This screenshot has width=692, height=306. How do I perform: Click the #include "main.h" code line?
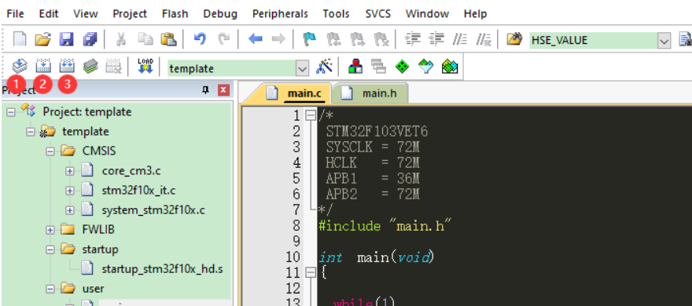[x=385, y=226]
